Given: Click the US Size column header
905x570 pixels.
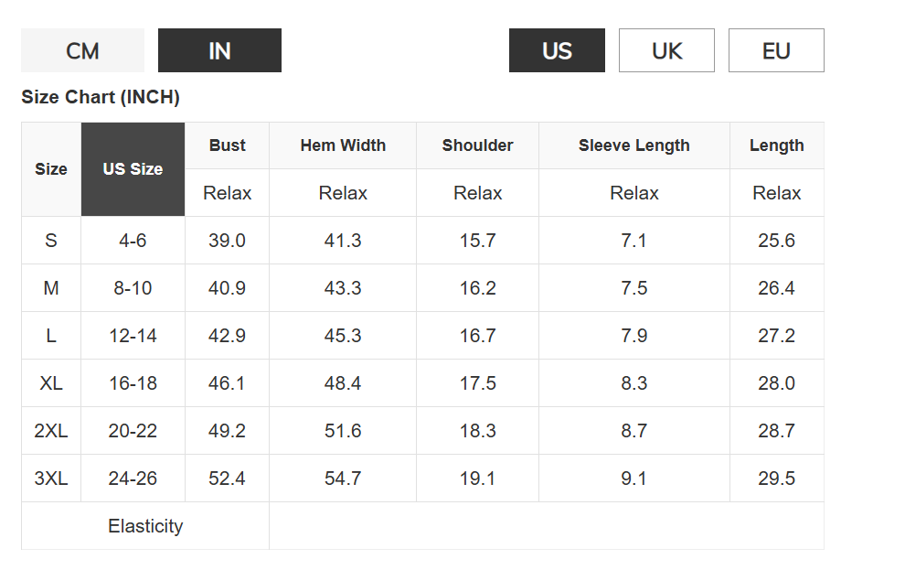Looking at the screenshot, I should pyautogui.click(x=133, y=169).
